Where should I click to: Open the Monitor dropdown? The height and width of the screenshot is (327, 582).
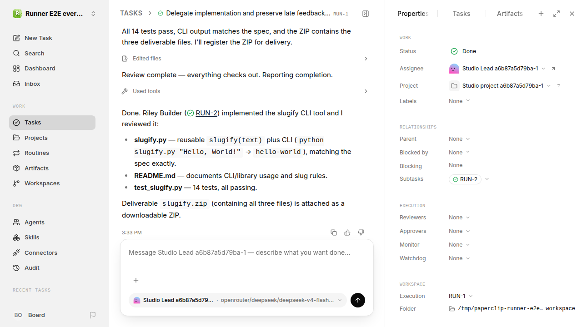click(459, 245)
